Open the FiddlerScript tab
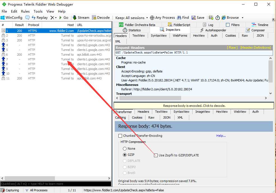The height and width of the screenshot is (193, 276). coord(179,25)
